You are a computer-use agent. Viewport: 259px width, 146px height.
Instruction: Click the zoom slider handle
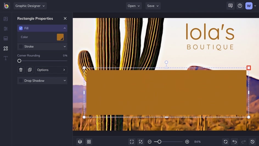(159, 142)
